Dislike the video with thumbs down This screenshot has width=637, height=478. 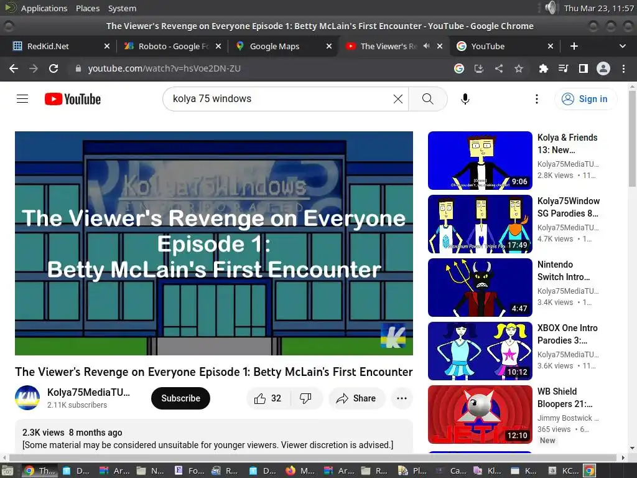pyautogui.click(x=306, y=398)
